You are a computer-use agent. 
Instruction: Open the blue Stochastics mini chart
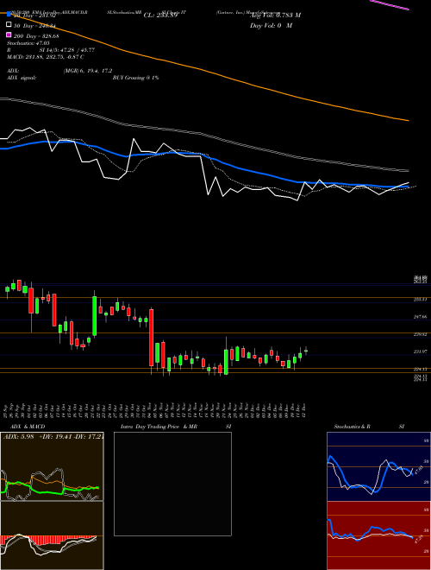pyautogui.click(x=378, y=466)
